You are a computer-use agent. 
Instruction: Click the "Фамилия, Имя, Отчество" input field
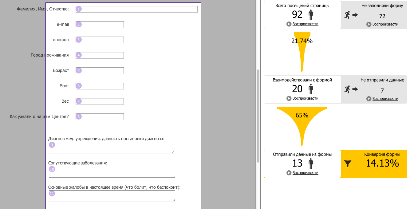[136, 9]
